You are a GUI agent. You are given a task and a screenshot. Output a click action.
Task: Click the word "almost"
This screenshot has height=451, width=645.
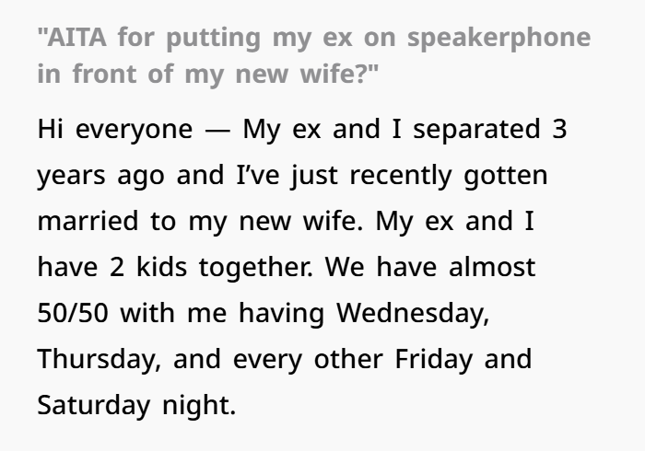[492, 267]
